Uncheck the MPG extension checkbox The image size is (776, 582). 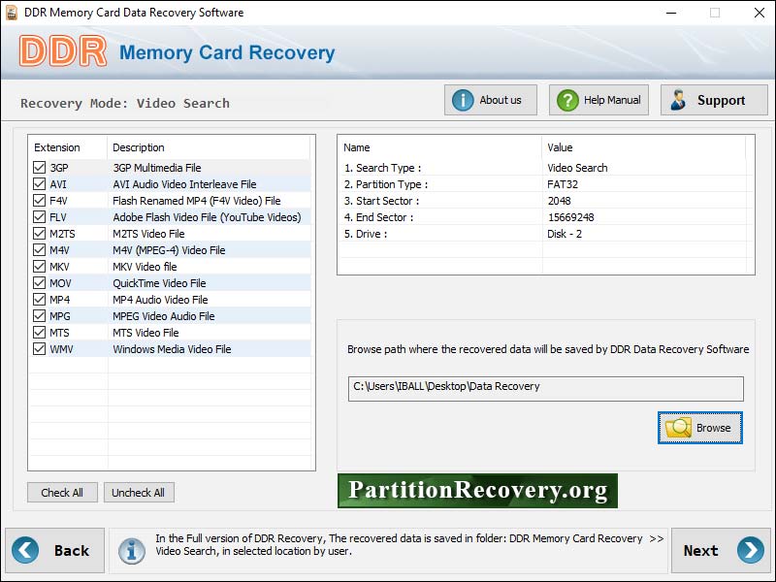(x=39, y=316)
